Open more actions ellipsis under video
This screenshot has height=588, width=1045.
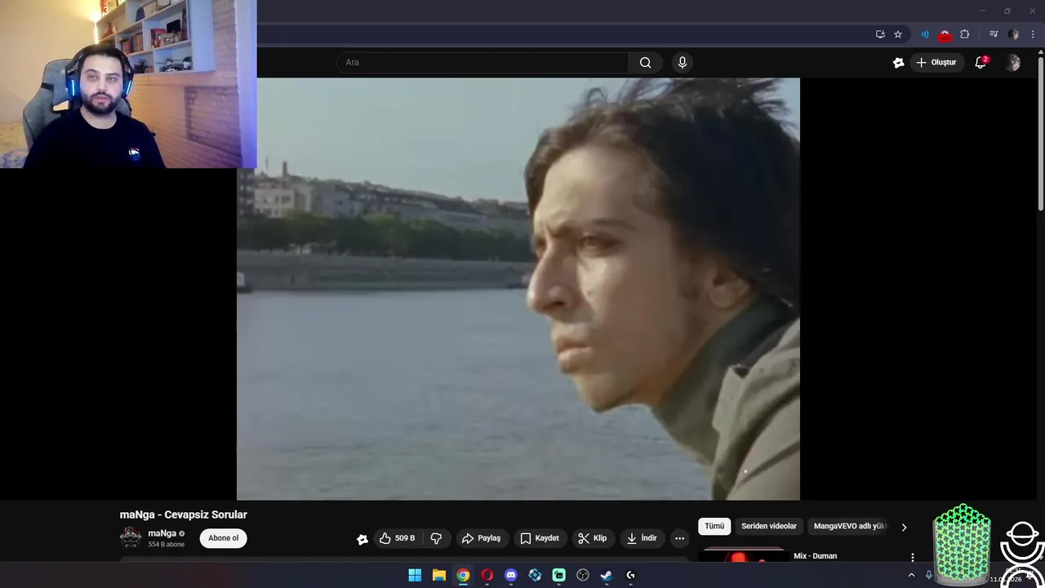coord(679,538)
